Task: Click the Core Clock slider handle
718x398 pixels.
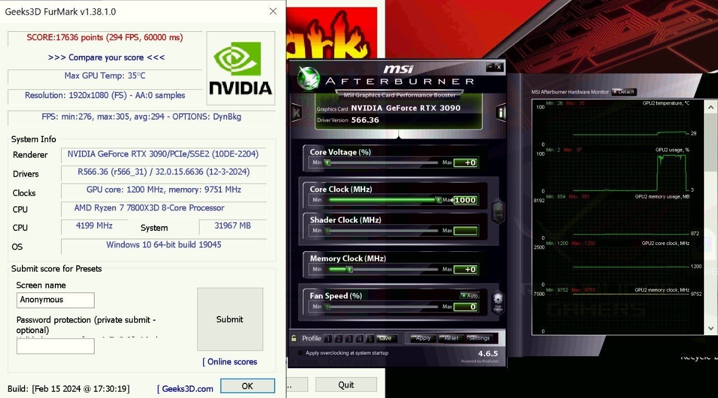Action: tap(438, 200)
